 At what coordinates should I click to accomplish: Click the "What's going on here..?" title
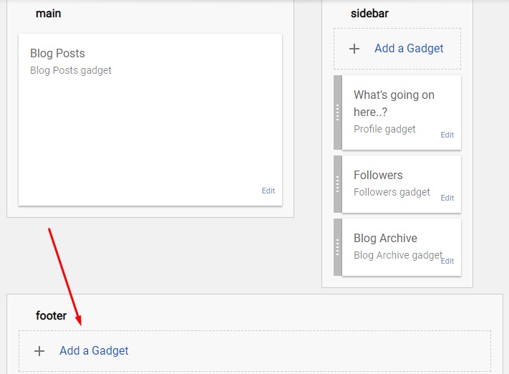tap(394, 103)
